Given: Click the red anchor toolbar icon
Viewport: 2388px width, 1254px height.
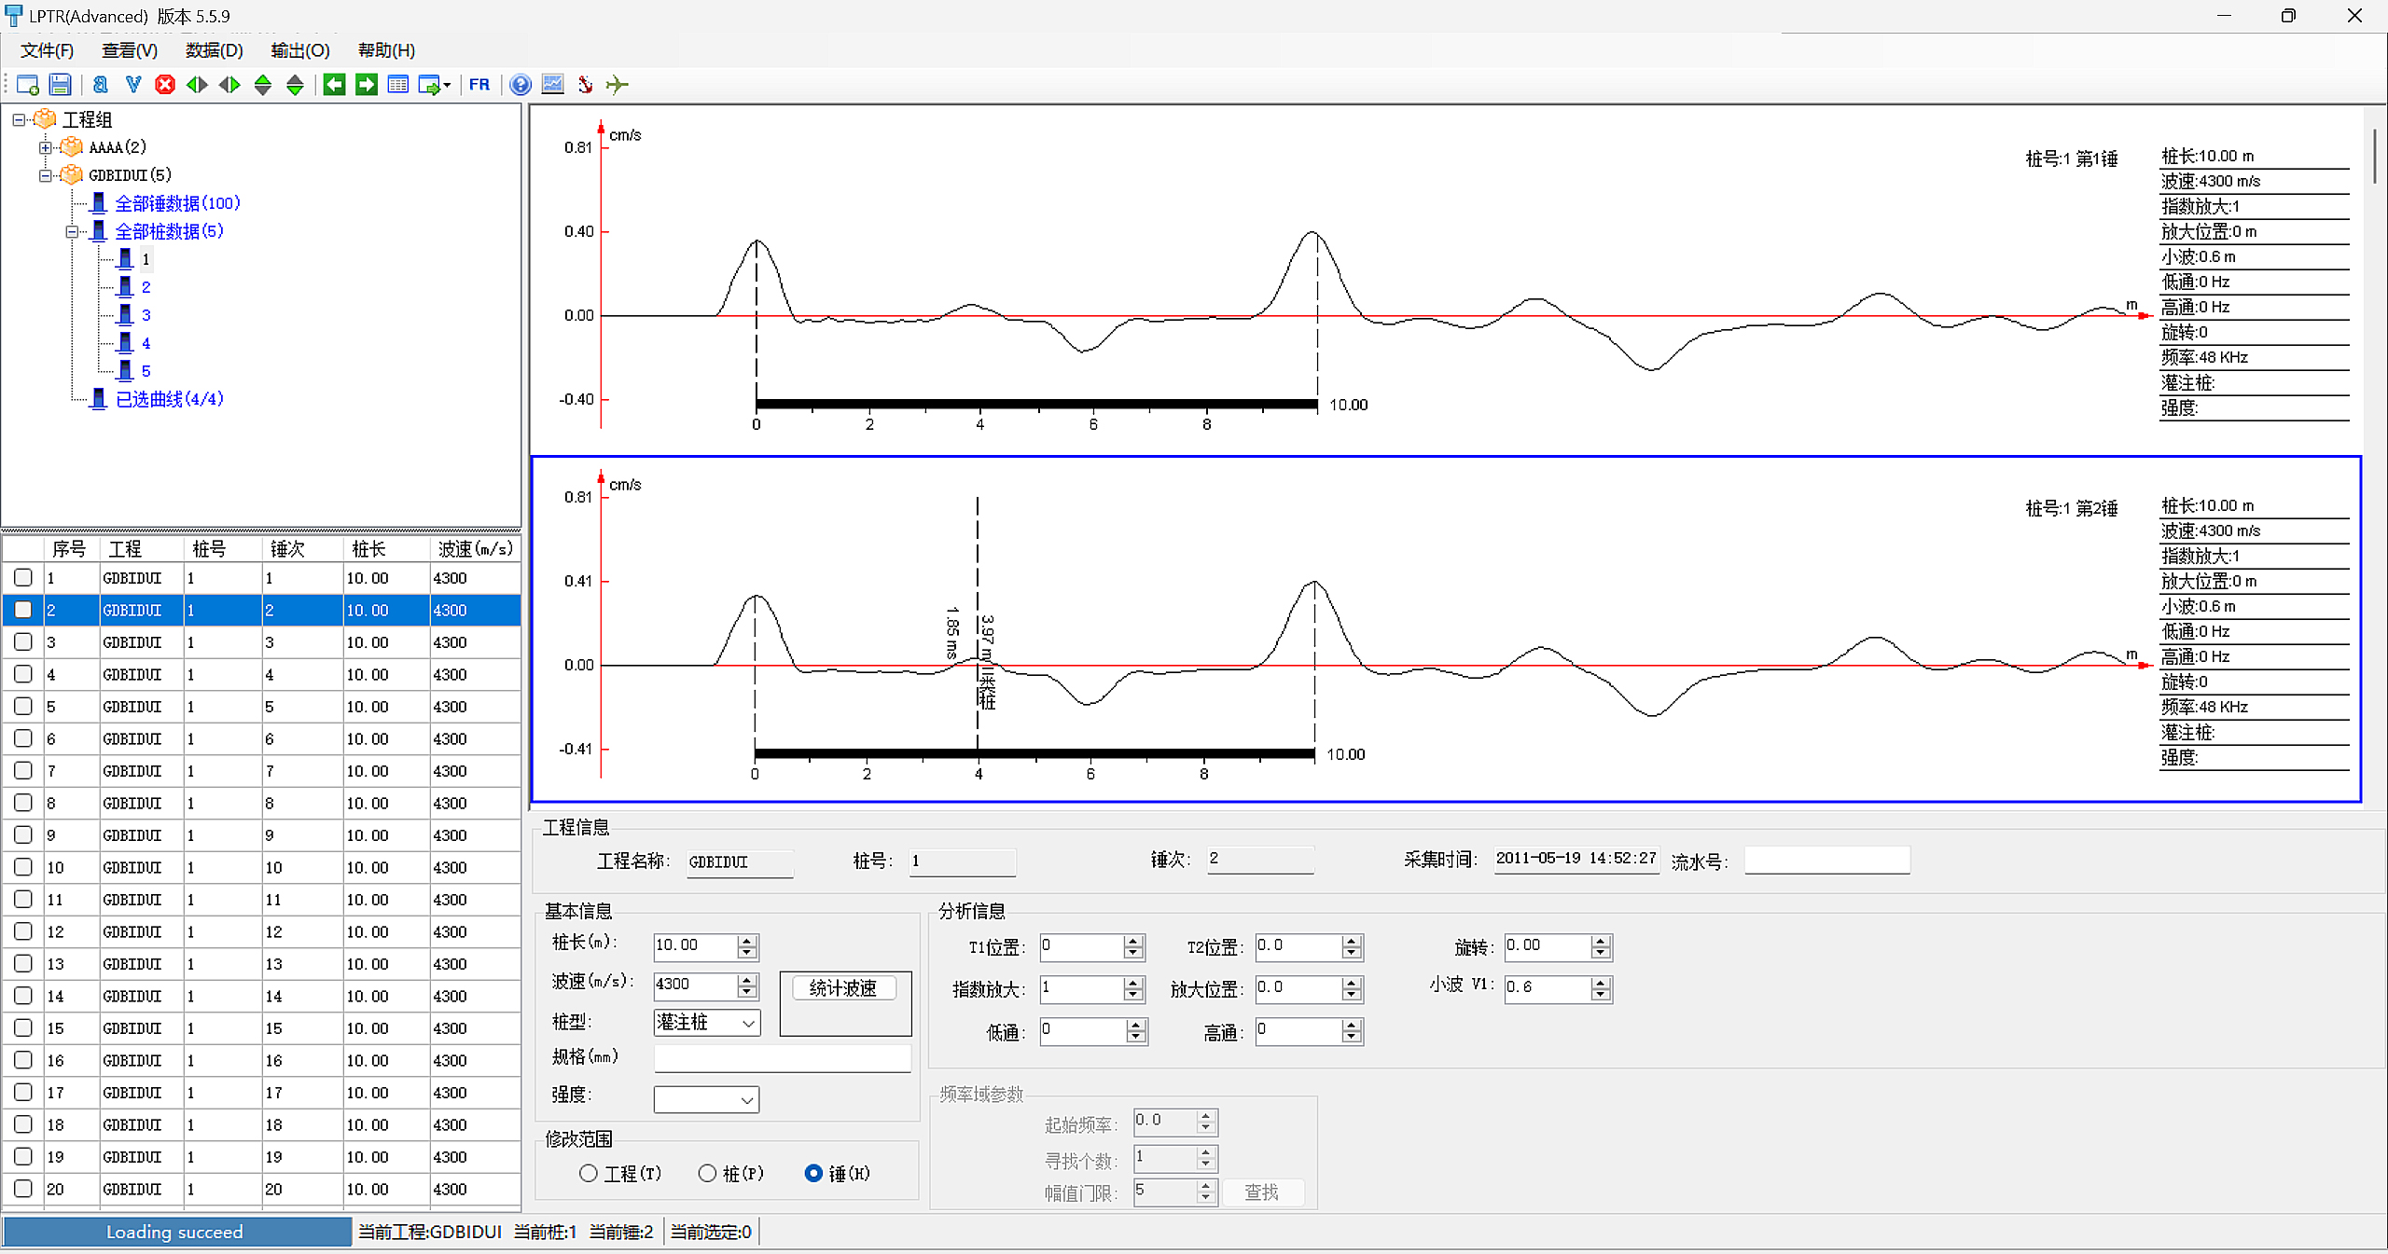Looking at the screenshot, I should click(585, 85).
